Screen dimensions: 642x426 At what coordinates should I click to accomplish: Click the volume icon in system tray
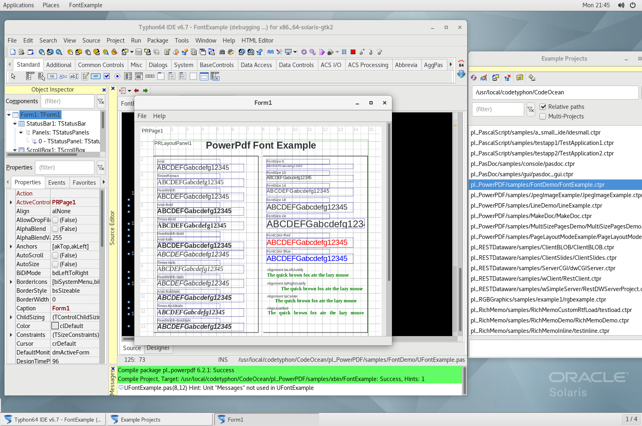[x=621, y=5]
